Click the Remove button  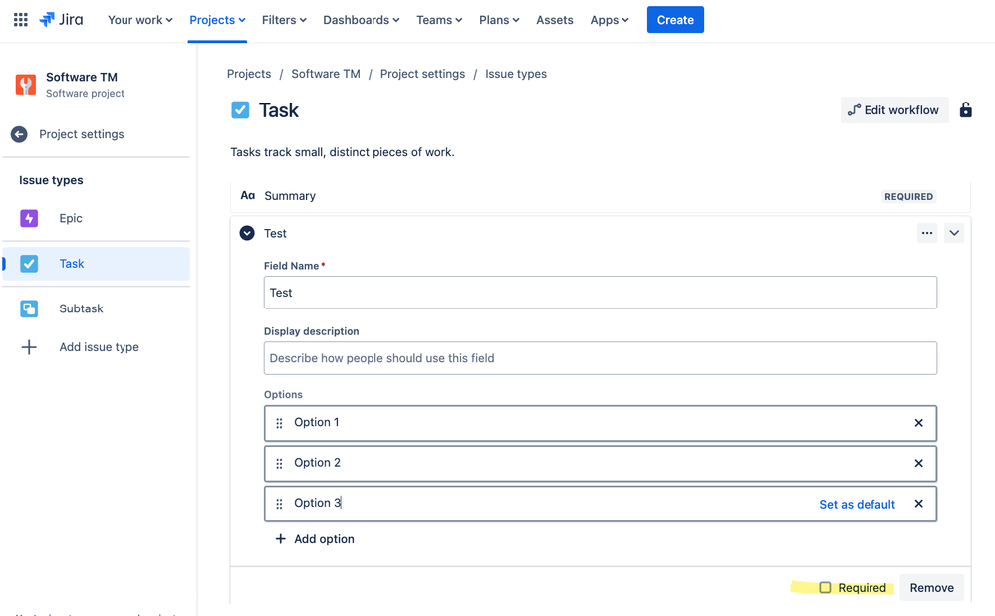point(931,587)
